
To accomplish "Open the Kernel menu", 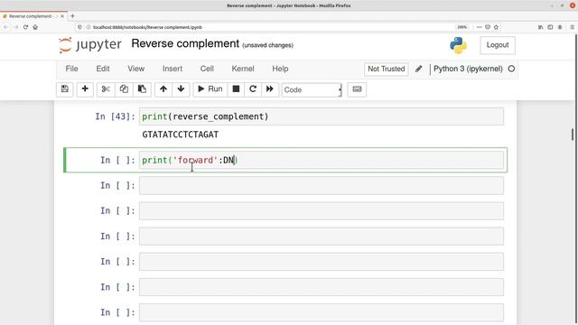I will (243, 69).
